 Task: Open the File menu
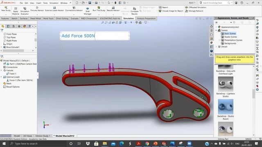pyautogui.click(x=21, y=3)
